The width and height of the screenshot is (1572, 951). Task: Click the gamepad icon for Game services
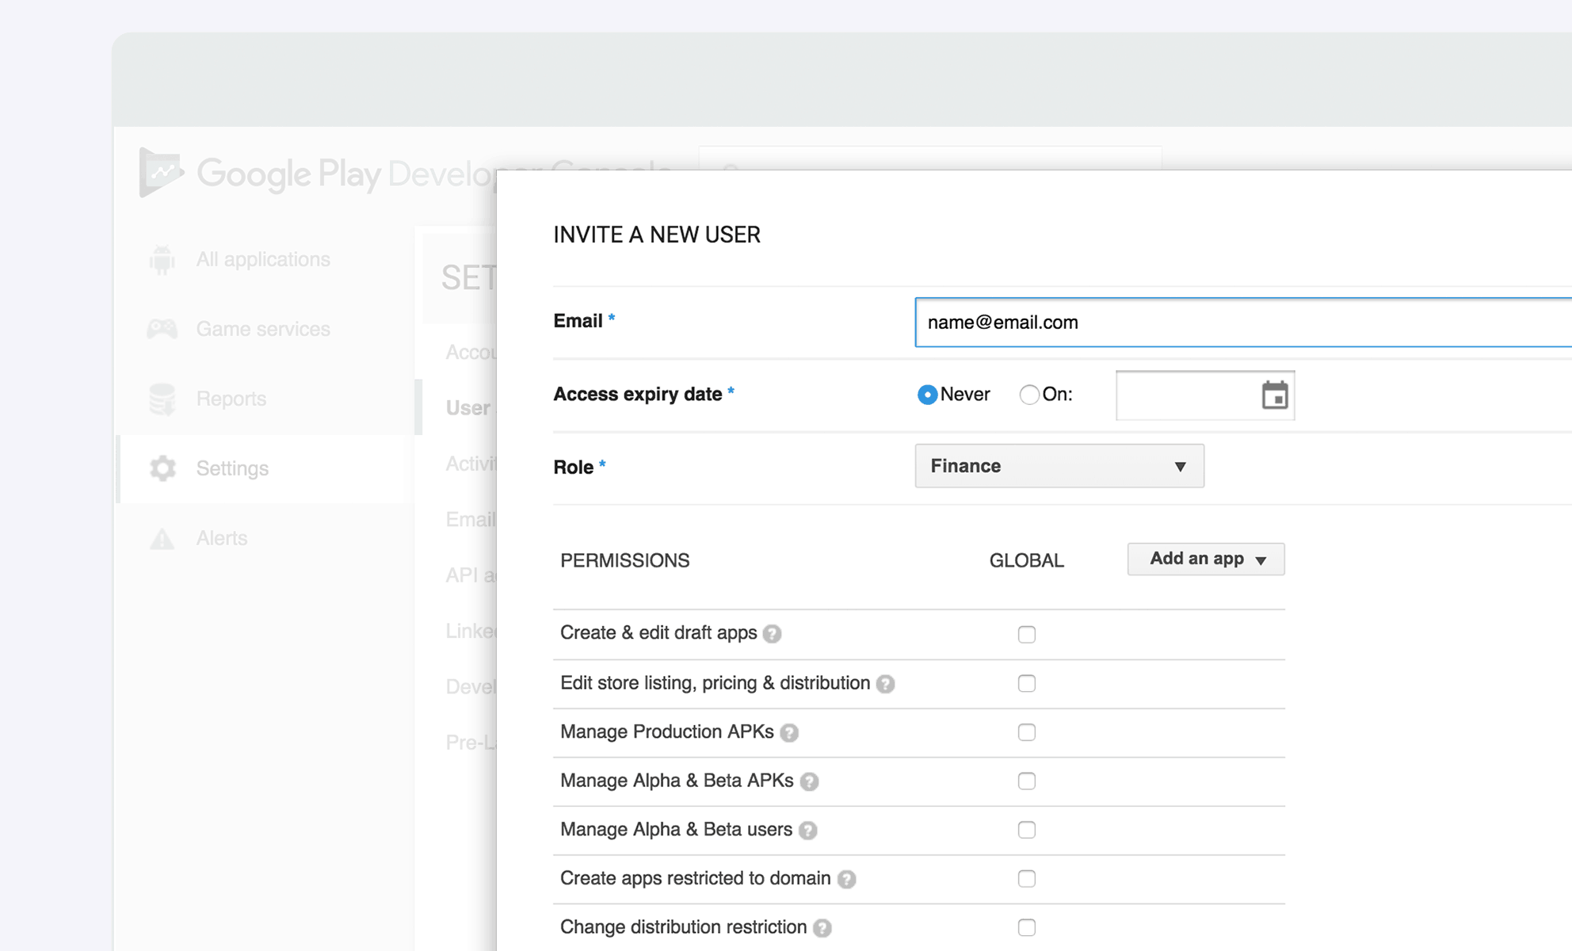click(162, 329)
